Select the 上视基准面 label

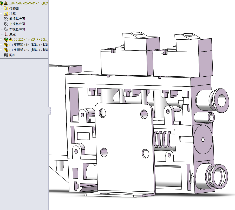tap(17, 24)
